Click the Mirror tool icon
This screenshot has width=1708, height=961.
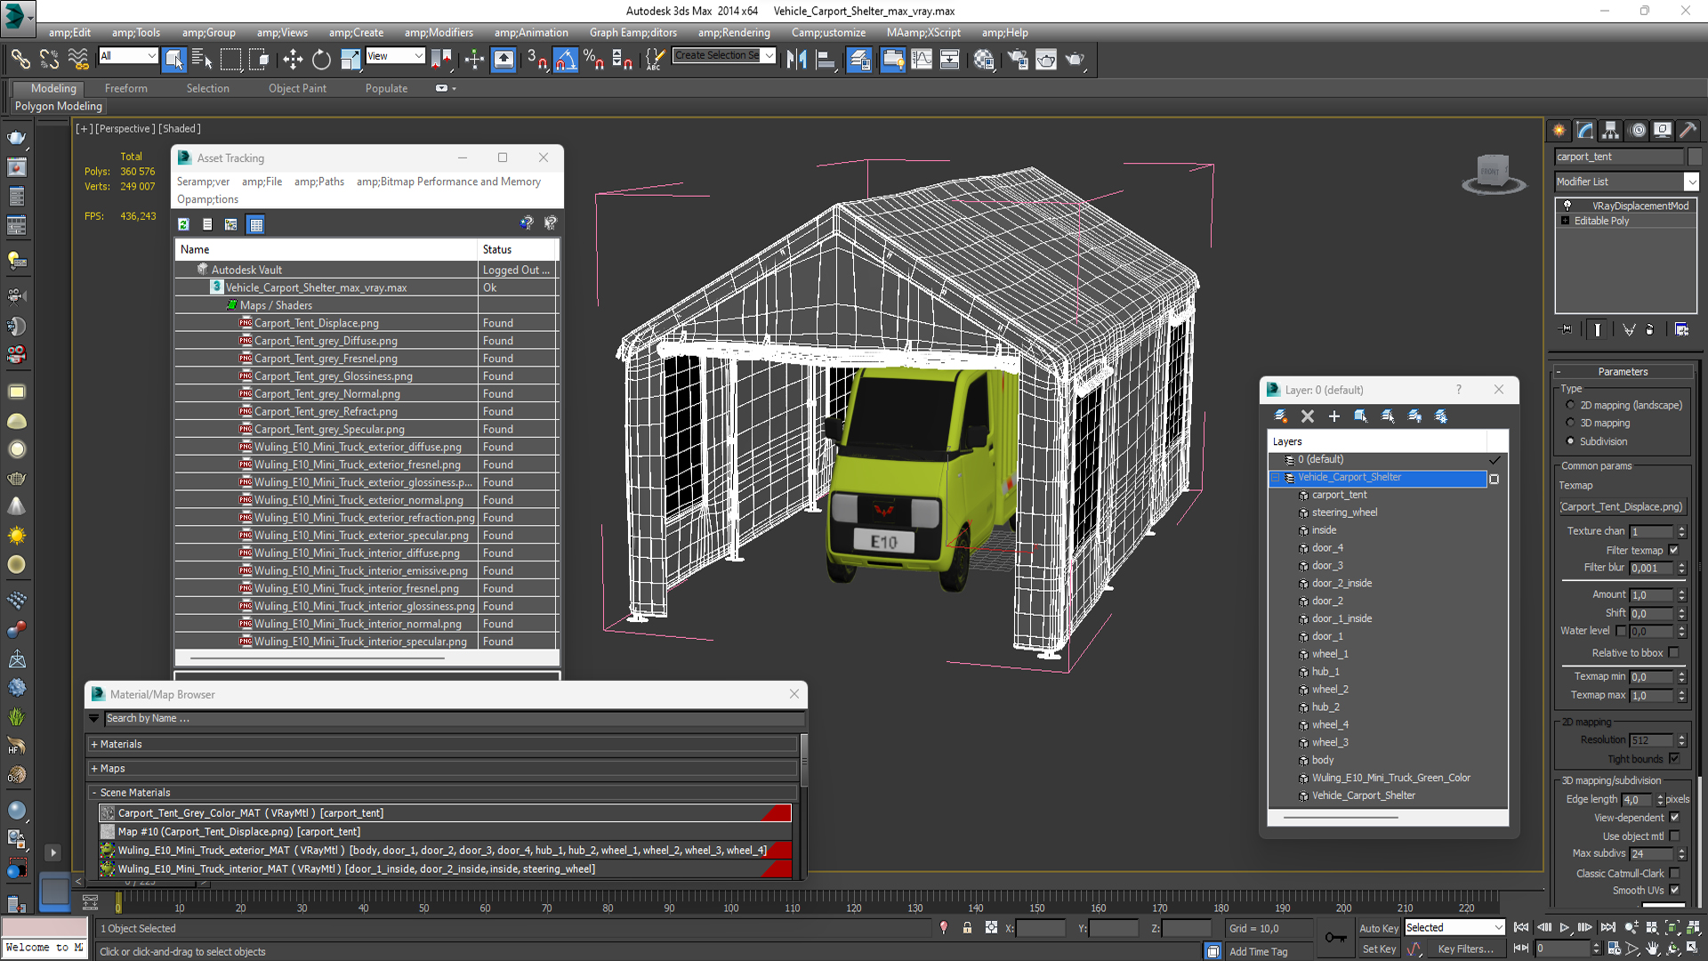click(796, 60)
